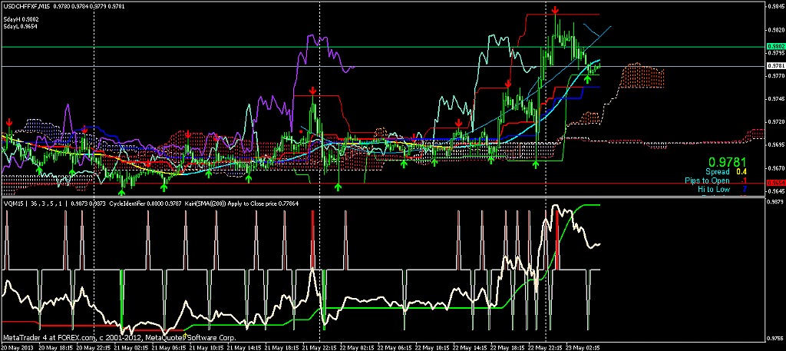Click the red sell arrow above the highest peak

pyautogui.click(x=555, y=9)
